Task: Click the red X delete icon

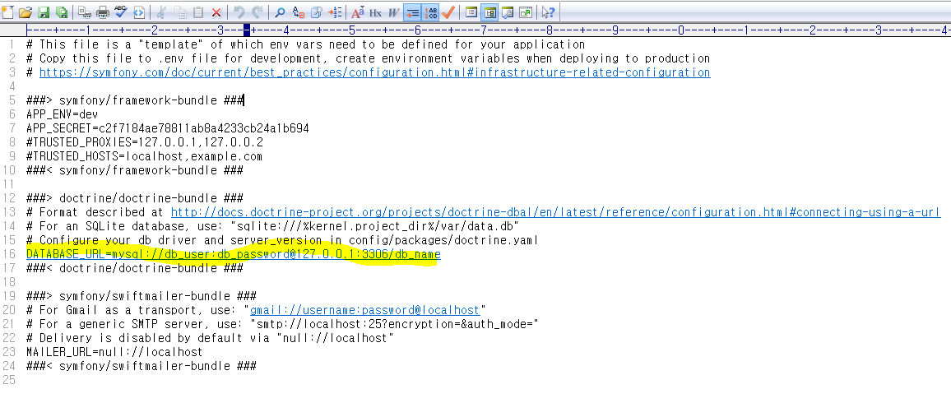Action: [216, 12]
